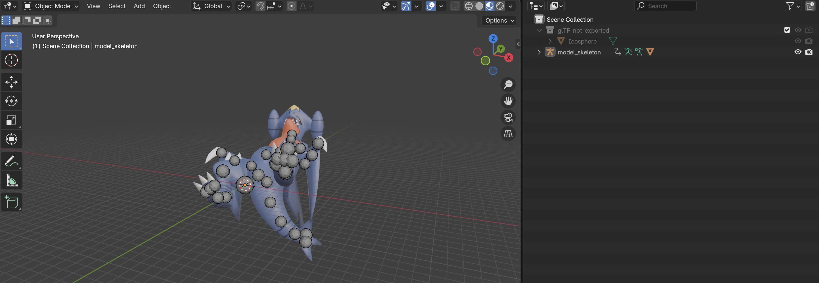Image resolution: width=819 pixels, height=283 pixels.
Task: Select the Transform tool
Action: pos(11,139)
